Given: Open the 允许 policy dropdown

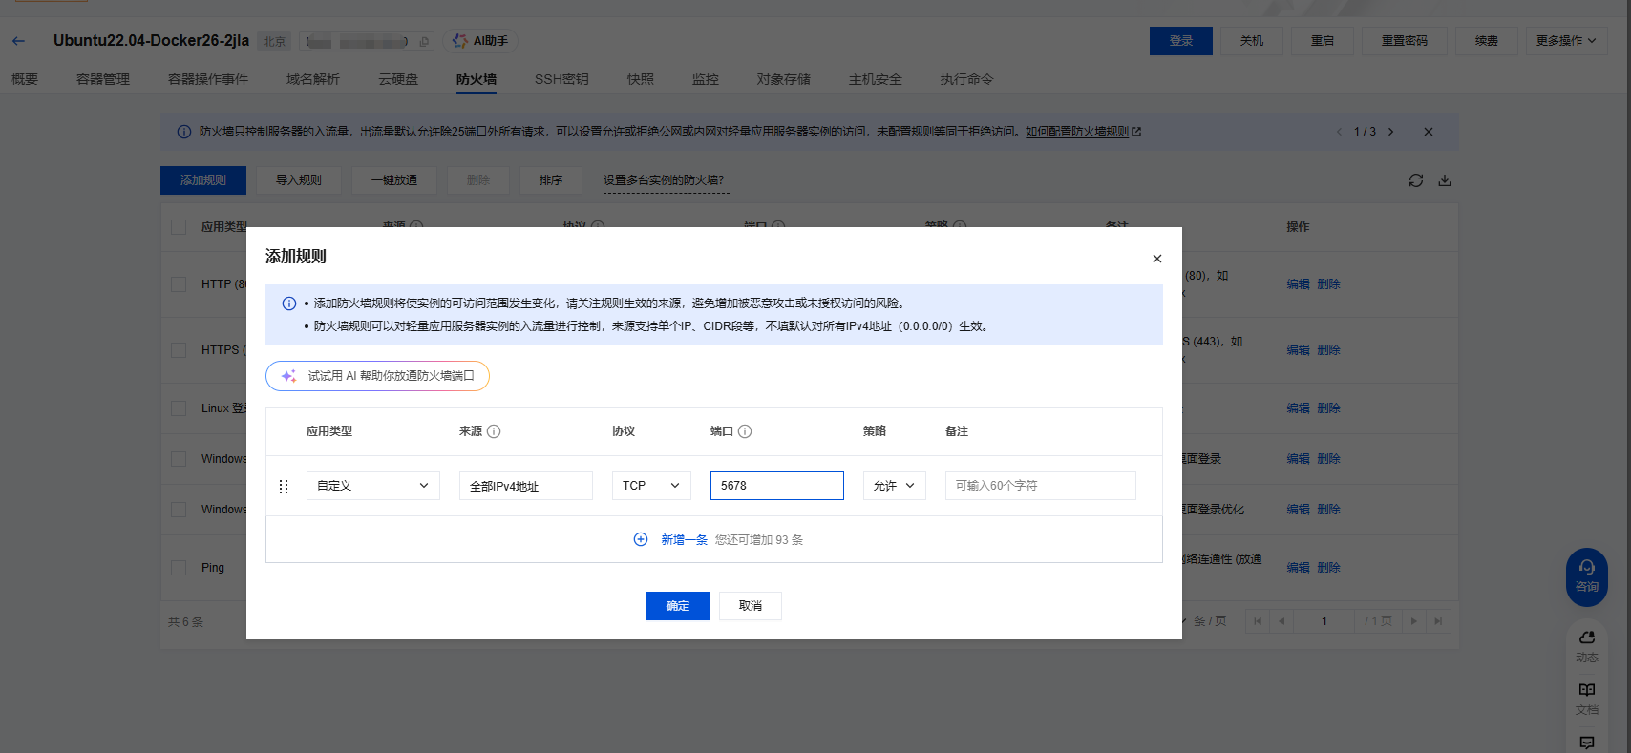Looking at the screenshot, I should 895,486.
